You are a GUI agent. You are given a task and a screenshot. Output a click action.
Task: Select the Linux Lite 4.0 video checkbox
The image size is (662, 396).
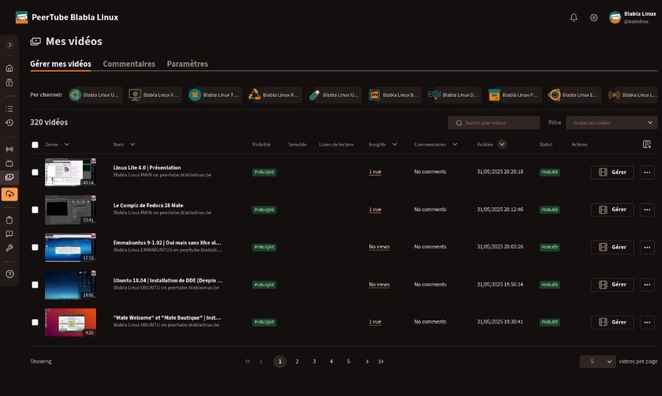pos(35,172)
